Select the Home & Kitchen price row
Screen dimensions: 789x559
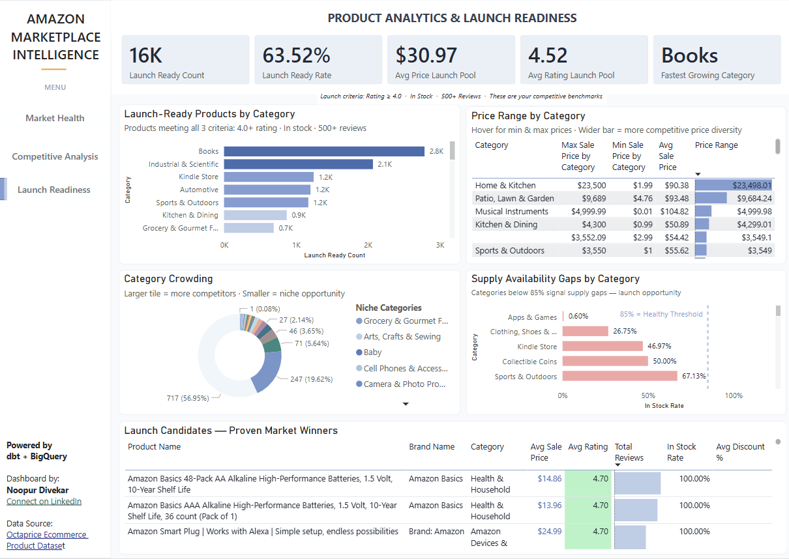(623, 185)
